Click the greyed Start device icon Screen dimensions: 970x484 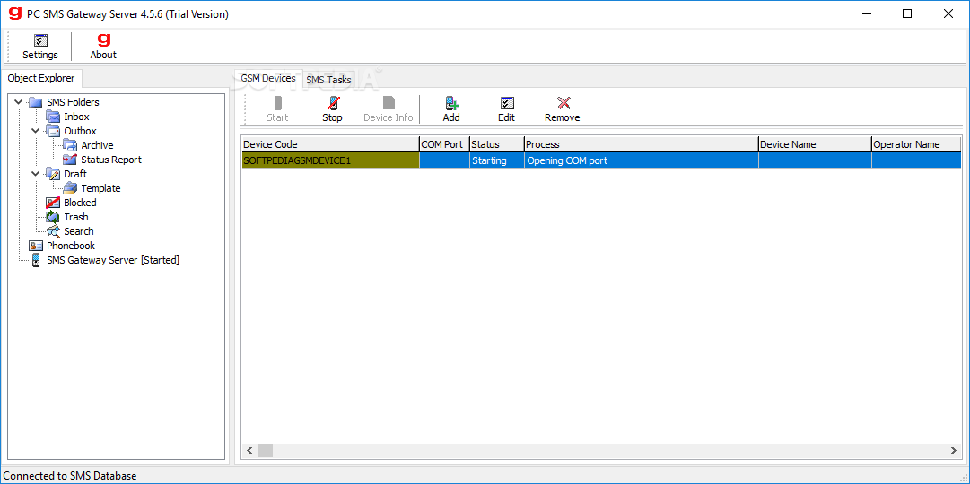coord(278,102)
